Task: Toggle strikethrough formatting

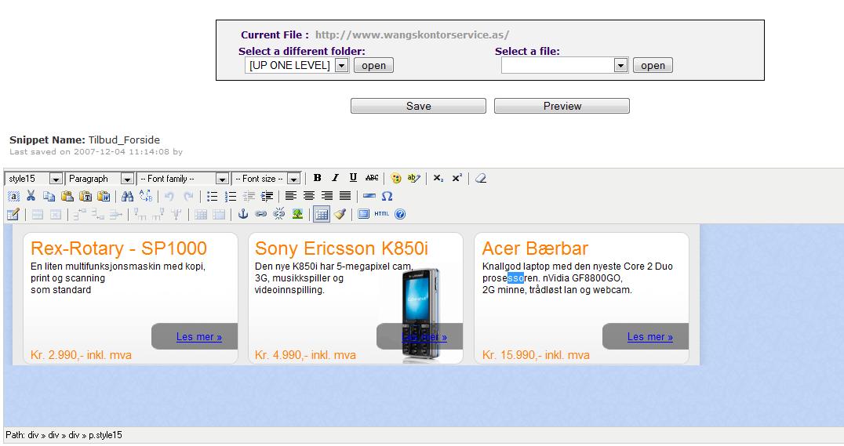Action: [371, 178]
